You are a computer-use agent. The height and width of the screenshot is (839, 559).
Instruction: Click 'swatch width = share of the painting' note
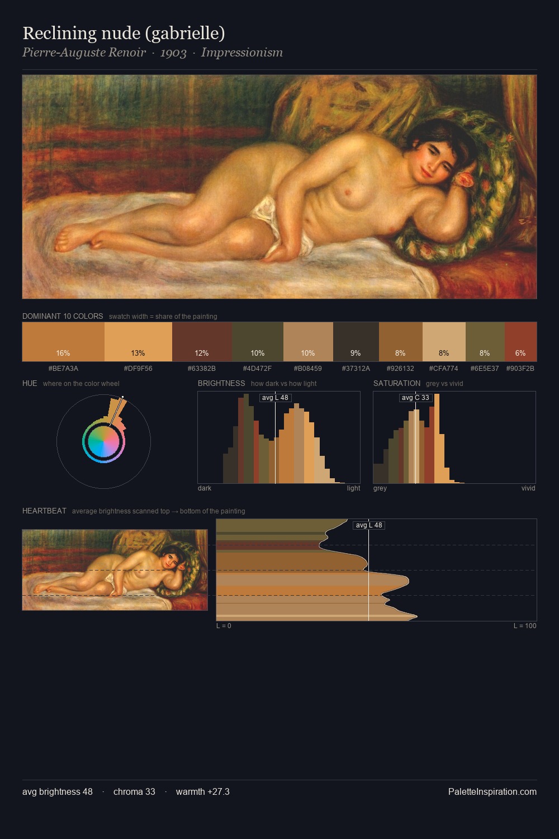(x=163, y=317)
